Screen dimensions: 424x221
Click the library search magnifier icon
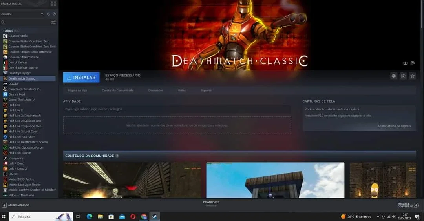pos(3,22)
